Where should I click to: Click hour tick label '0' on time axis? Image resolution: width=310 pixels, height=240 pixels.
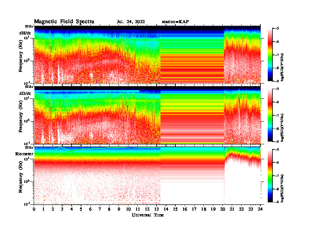click(x=34, y=209)
